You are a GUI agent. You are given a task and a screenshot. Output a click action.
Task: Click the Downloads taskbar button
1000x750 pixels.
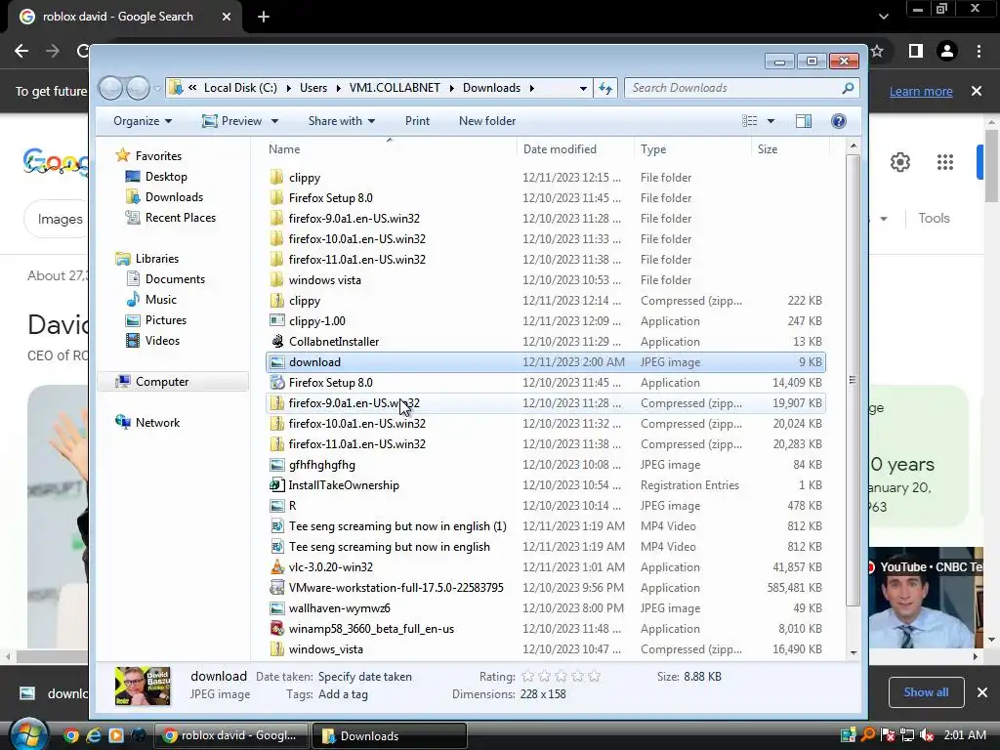(389, 735)
